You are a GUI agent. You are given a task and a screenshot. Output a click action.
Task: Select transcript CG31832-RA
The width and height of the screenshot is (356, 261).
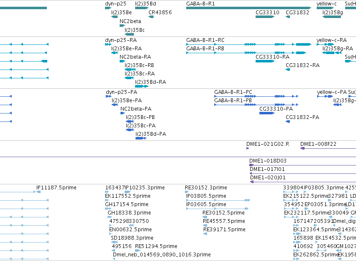point(302,65)
